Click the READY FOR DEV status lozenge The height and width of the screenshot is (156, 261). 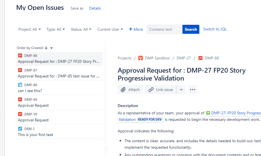coord(150,119)
